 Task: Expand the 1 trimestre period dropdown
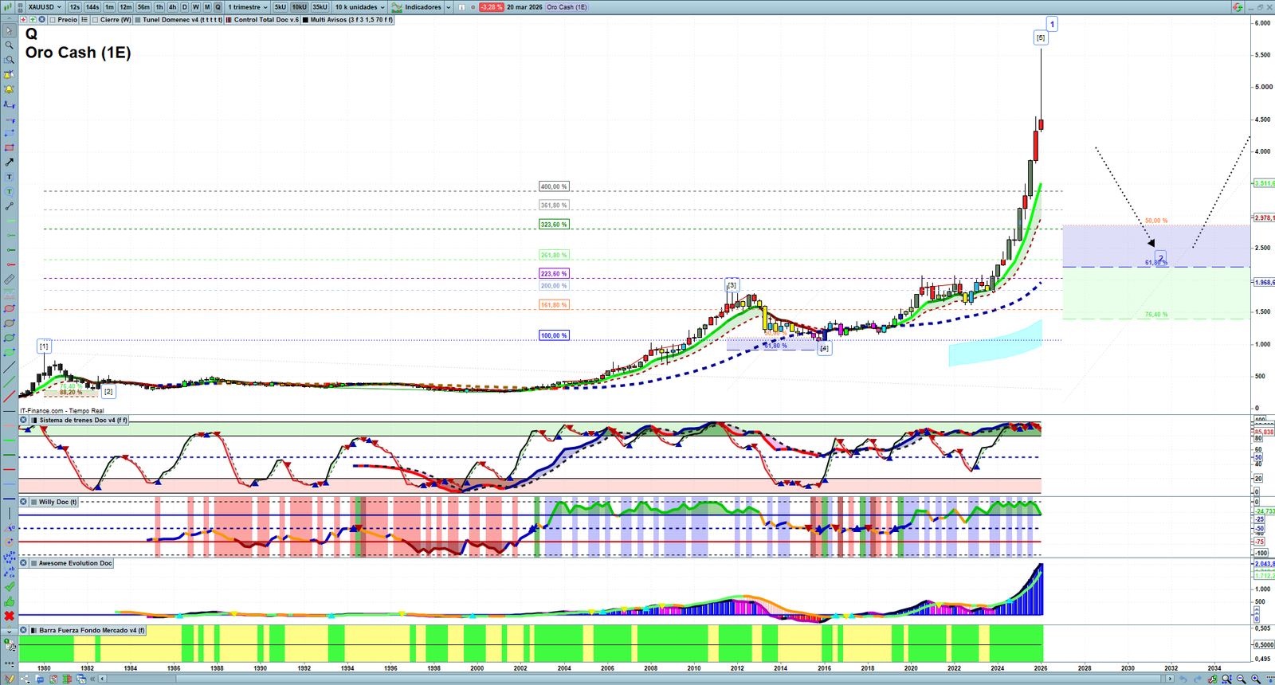pyautogui.click(x=248, y=7)
